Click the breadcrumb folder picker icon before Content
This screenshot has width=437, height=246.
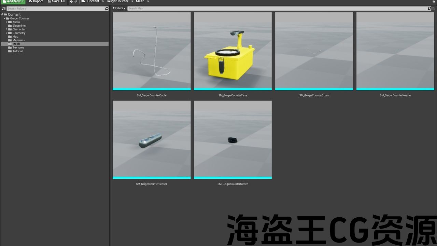coord(83,1)
